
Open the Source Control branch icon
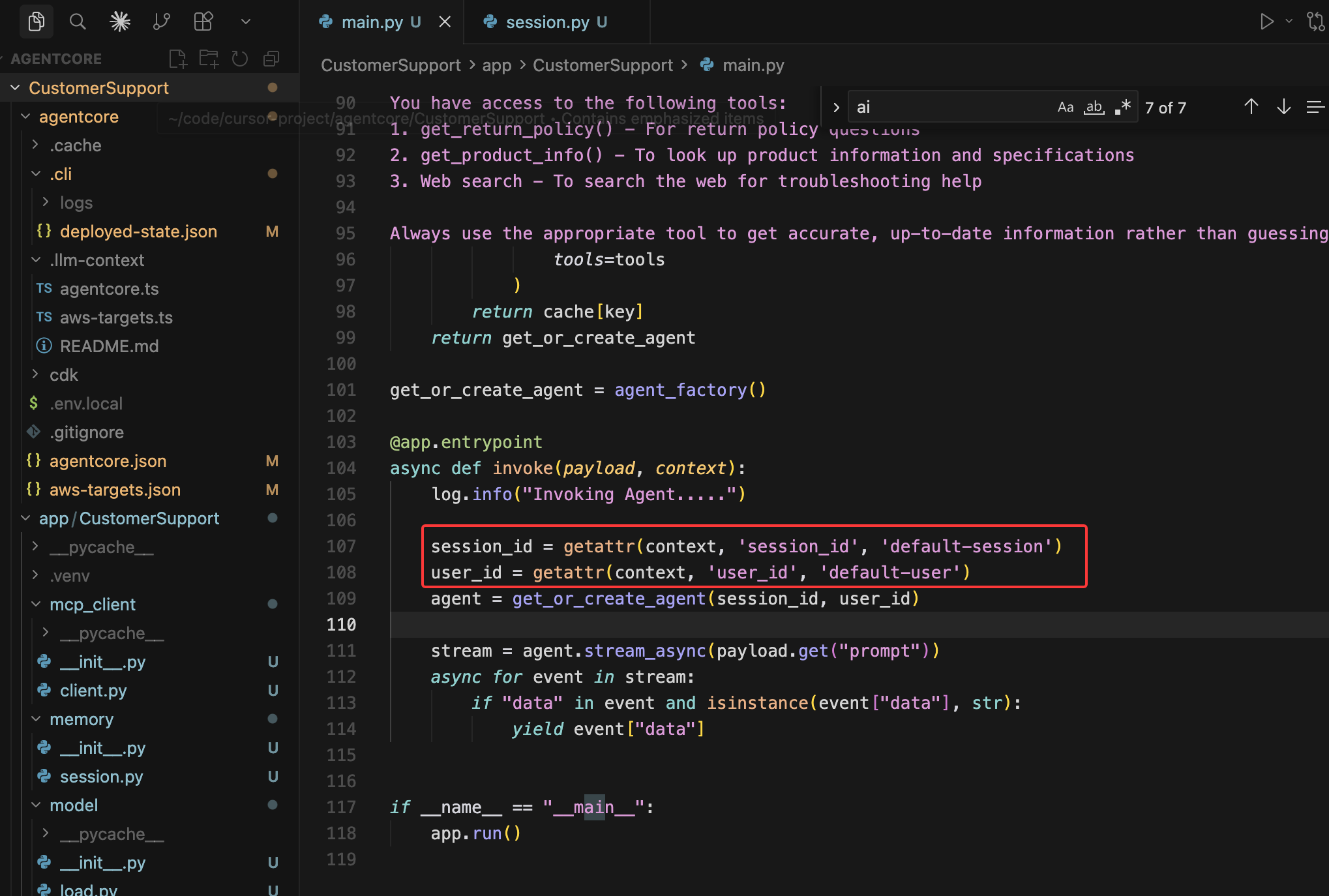coord(161,22)
